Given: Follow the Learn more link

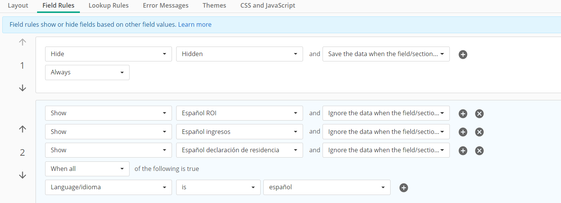Looking at the screenshot, I should 195,24.
